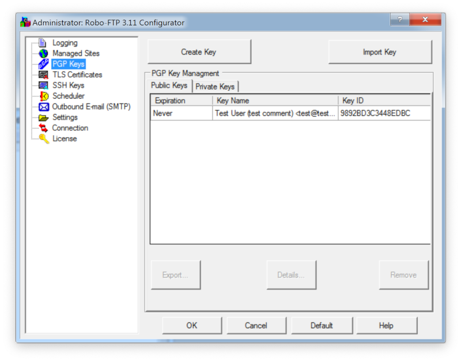This screenshot has width=461, height=361.
Task: Click the Logging page icon in sidebar
Action: click(43, 43)
